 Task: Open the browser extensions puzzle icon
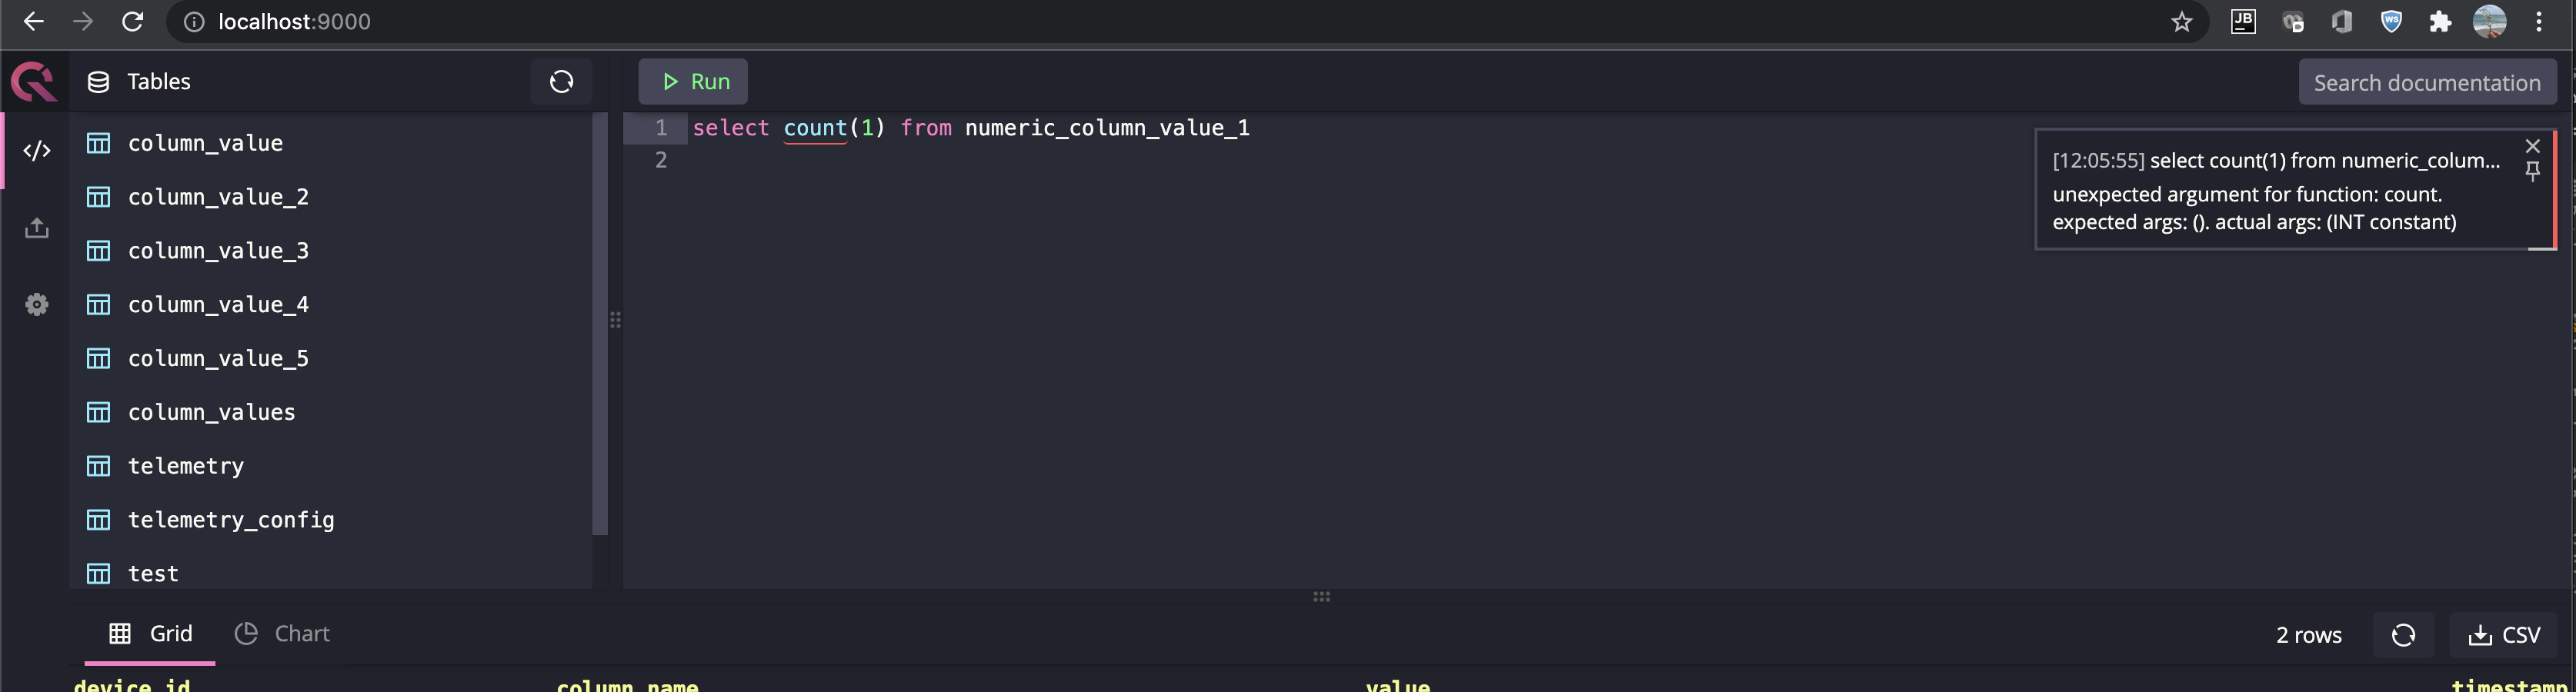[x=2440, y=22]
